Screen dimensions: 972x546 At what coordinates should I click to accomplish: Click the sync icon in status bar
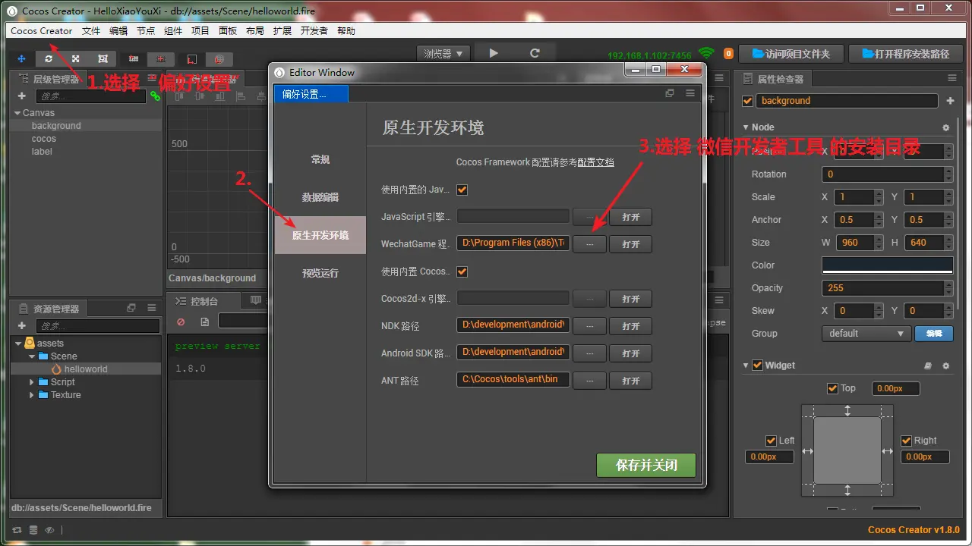click(17, 530)
